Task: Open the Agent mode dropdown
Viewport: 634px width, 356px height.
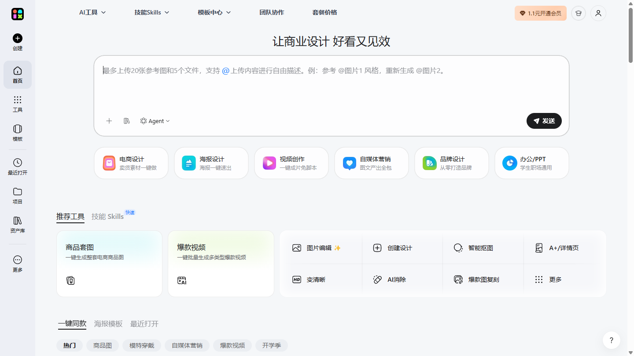Action: click(x=155, y=121)
